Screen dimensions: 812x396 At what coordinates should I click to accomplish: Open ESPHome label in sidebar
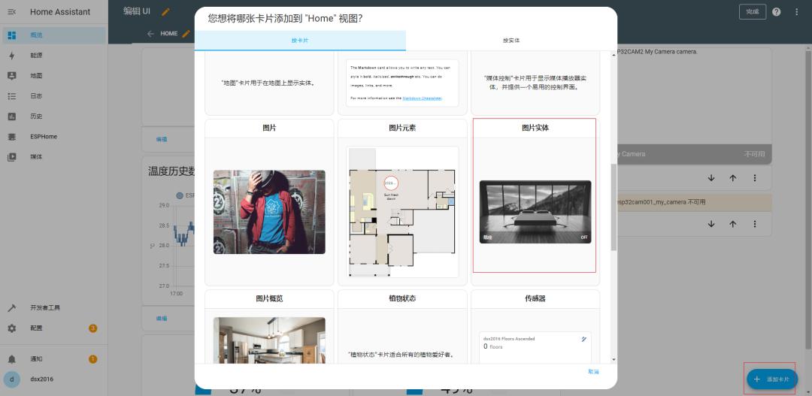click(x=44, y=137)
